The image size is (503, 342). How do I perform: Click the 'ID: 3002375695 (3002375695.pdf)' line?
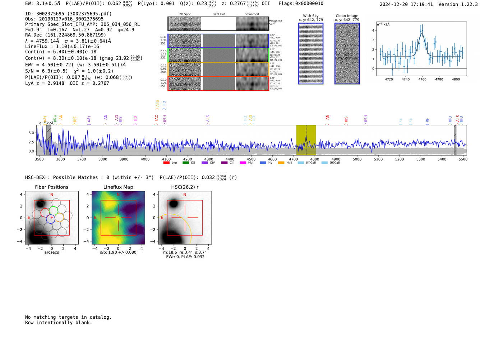pos(68,14)
